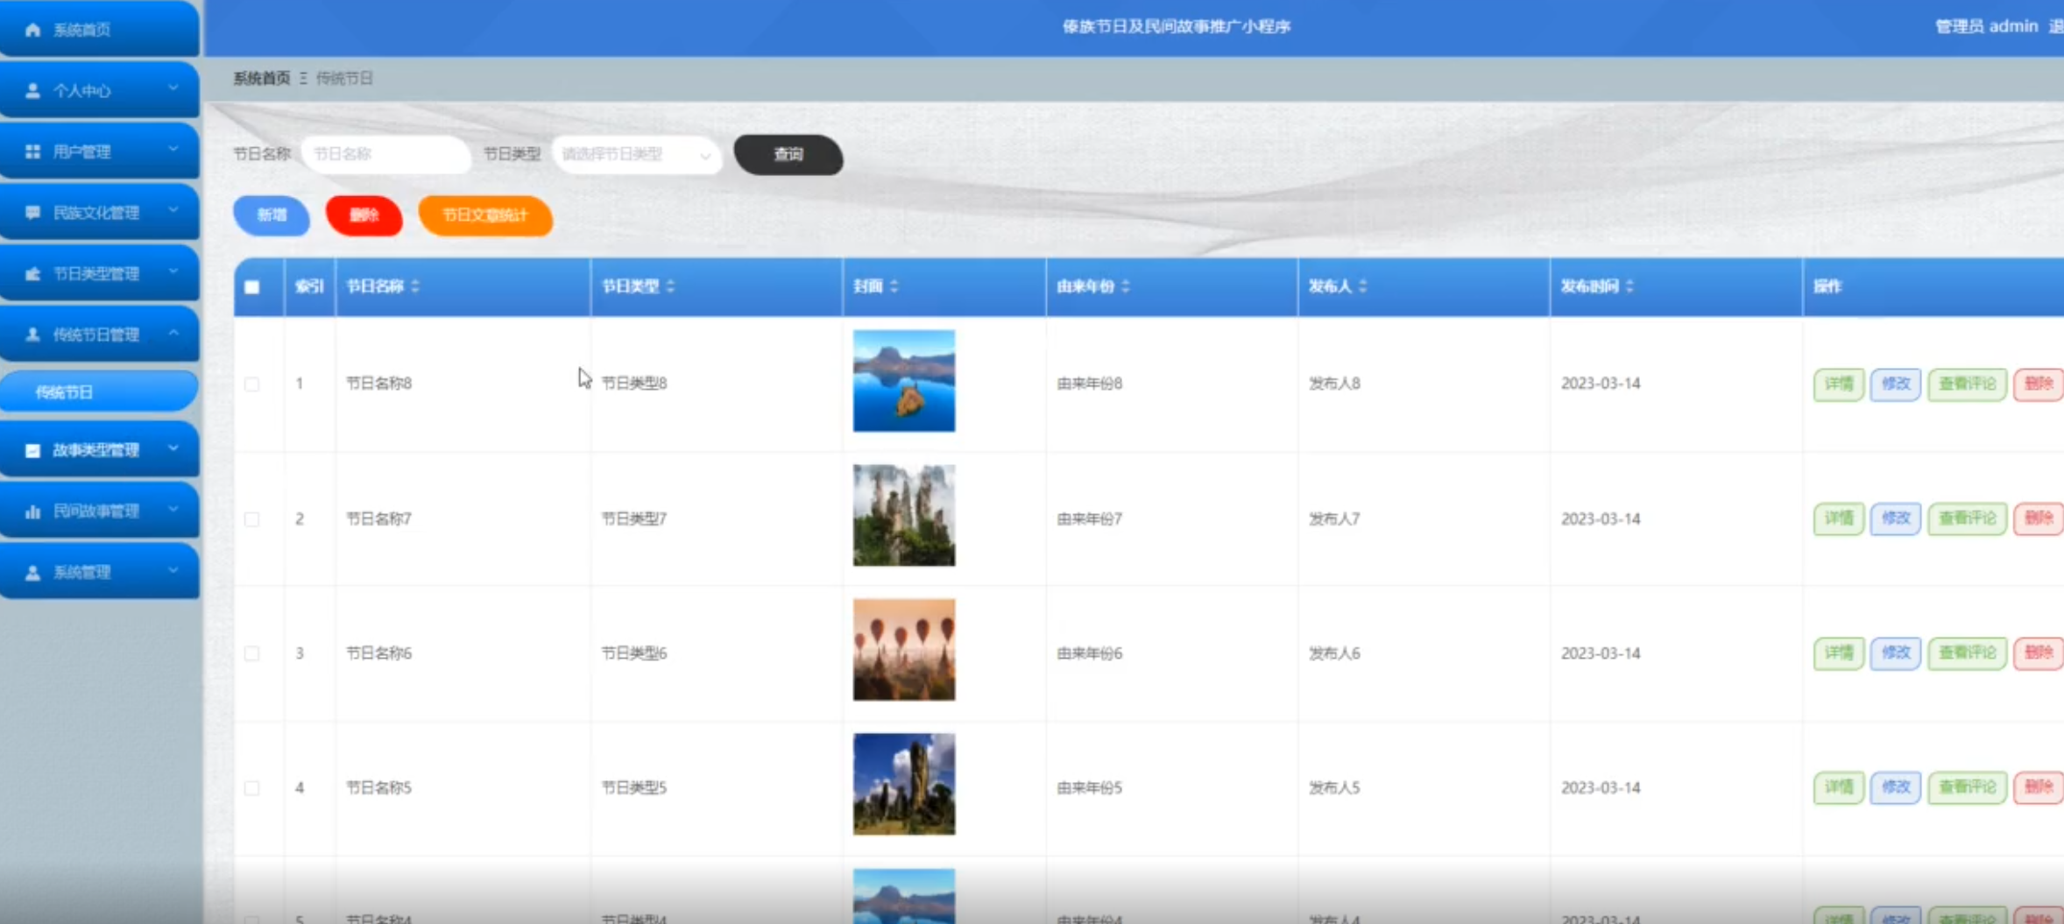This screenshot has height=924, width=2064.
Task: Click the icon beside 故事类型管理
Action: [33, 450]
